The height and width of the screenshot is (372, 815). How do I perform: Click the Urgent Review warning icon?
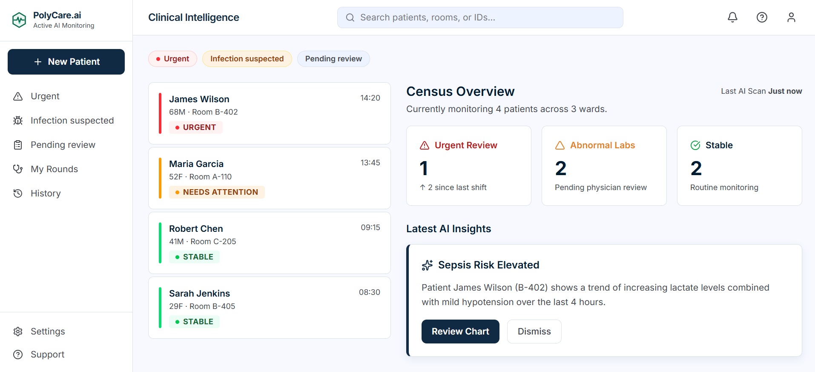[x=425, y=145]
